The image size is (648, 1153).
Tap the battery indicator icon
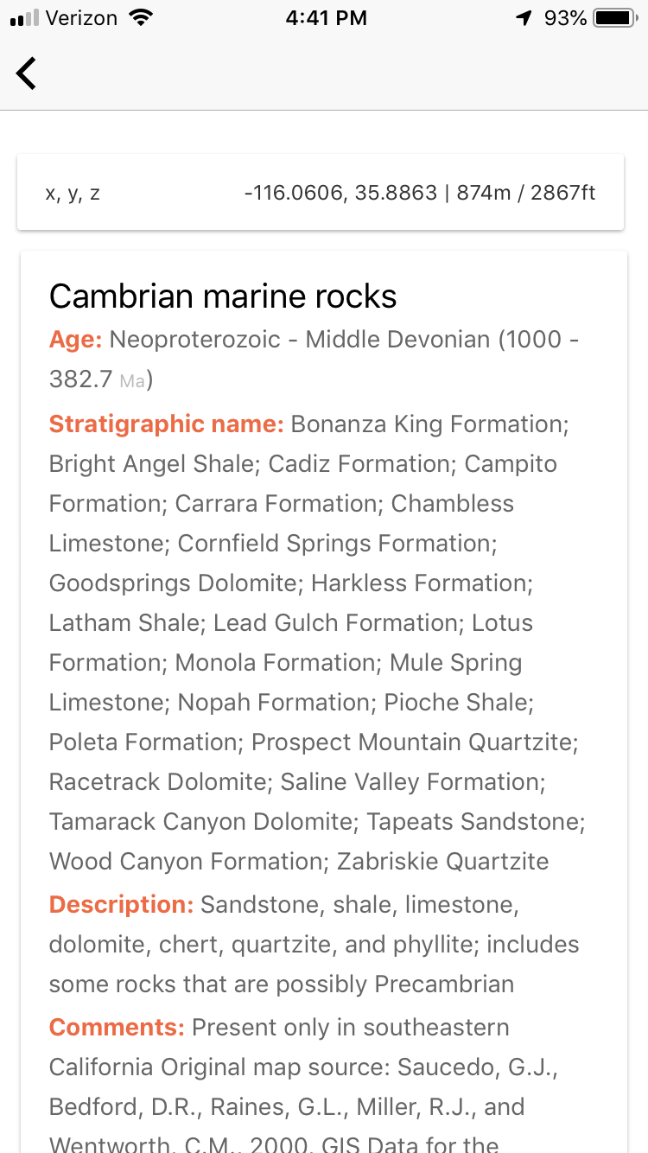tap(615, 18)
